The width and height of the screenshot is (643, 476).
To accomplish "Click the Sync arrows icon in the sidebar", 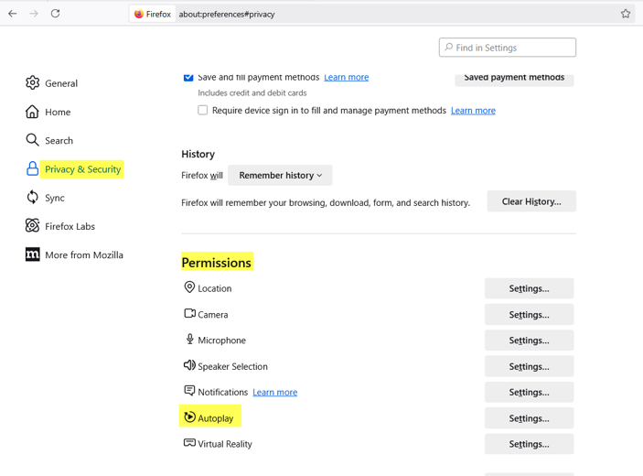I will (x=32, y=198).
